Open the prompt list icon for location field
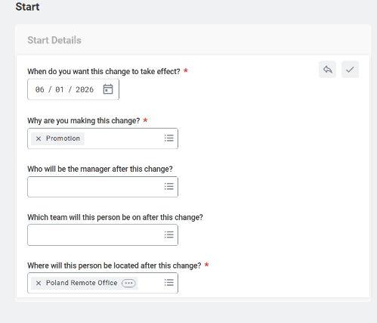The width and height of the screenshot is (377, 323). tap(169, 283)
